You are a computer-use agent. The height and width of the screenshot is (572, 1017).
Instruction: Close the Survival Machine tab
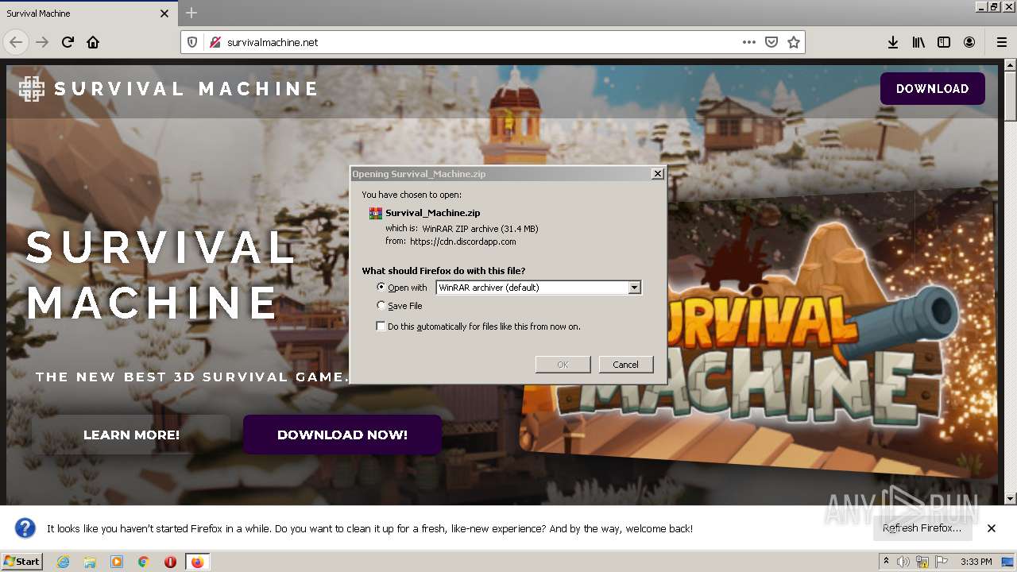pos(164,14)
